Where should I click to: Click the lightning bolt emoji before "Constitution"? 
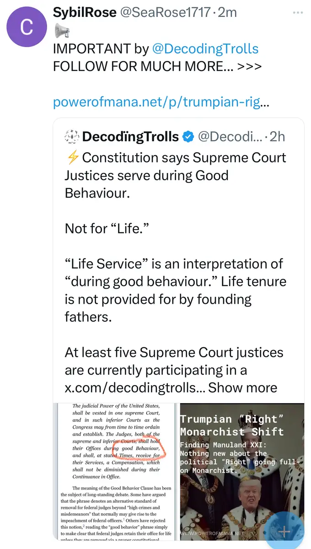72,158
